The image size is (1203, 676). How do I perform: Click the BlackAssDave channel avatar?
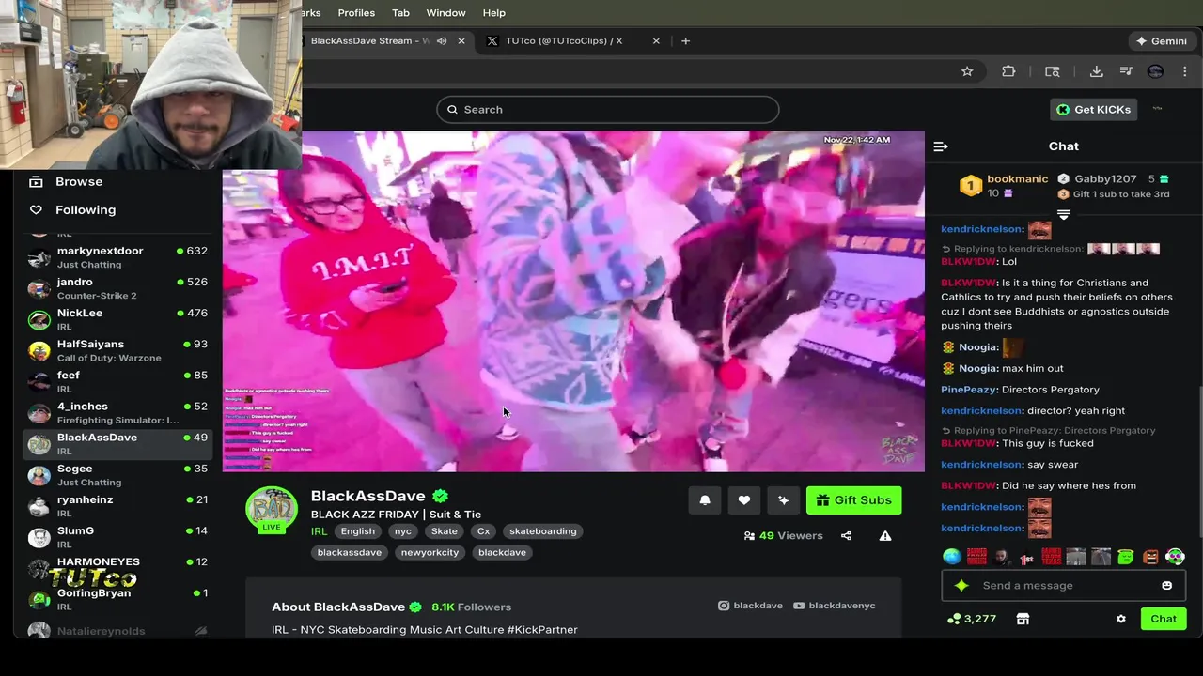[272, 510]
